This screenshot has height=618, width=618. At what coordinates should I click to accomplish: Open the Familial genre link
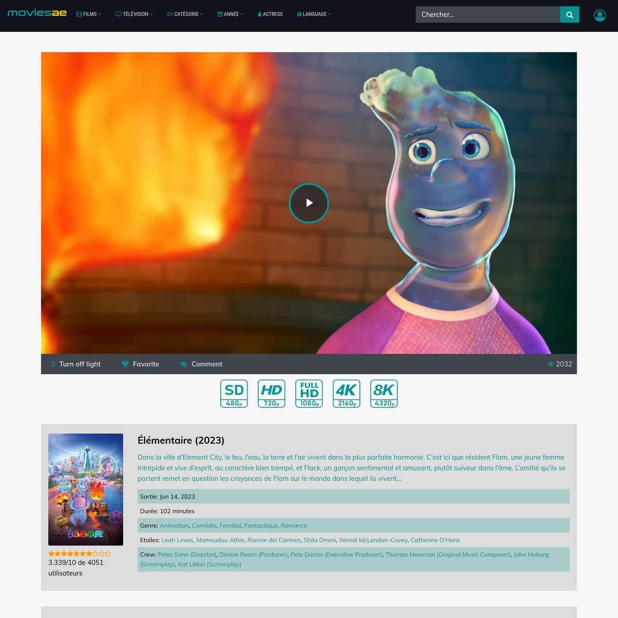230,526
